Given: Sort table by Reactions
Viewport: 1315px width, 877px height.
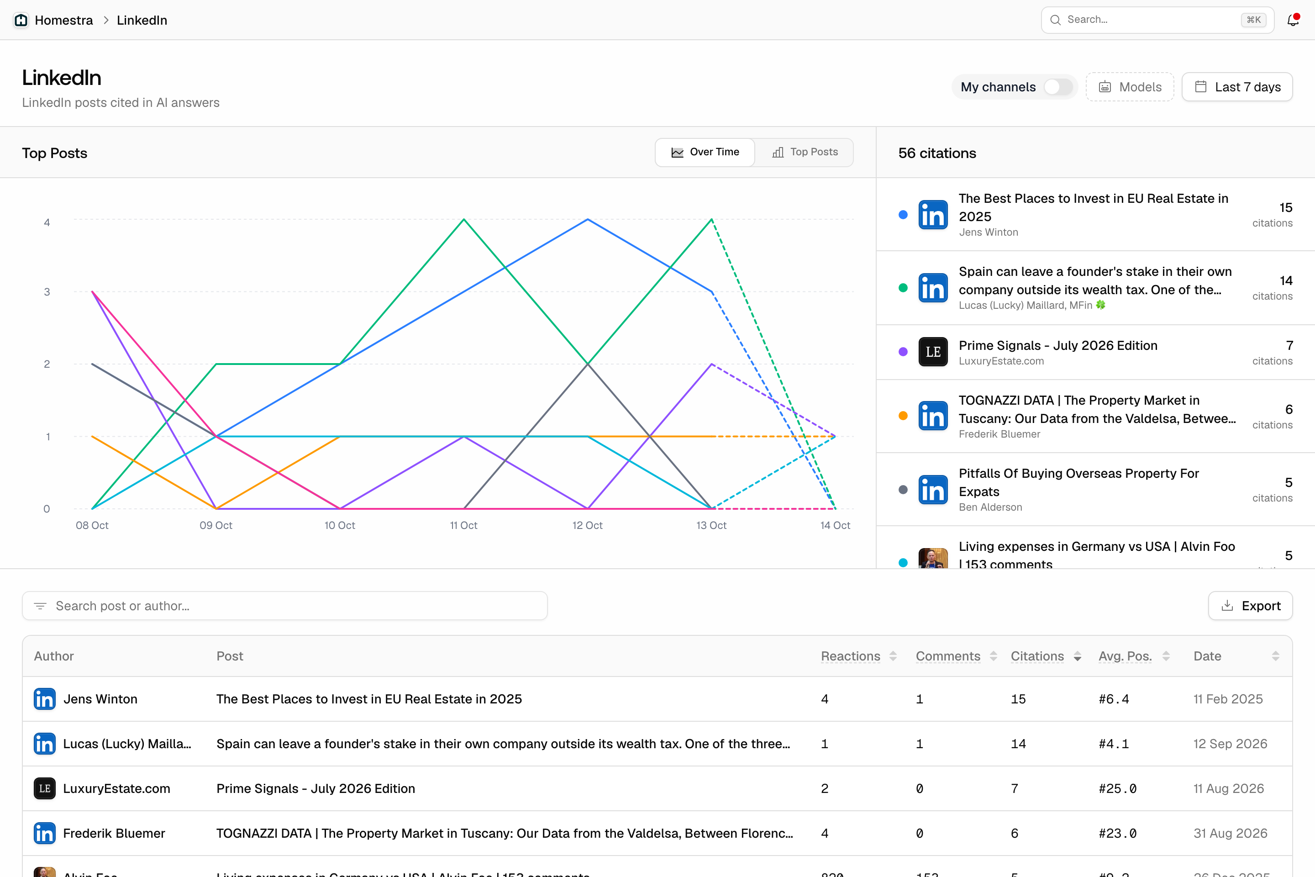Looking at the screenshot, I should pos(859,656).
